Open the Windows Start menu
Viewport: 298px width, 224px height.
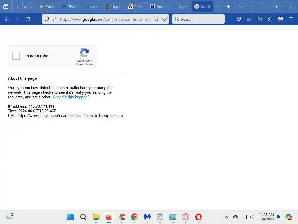tap(70, 217)
